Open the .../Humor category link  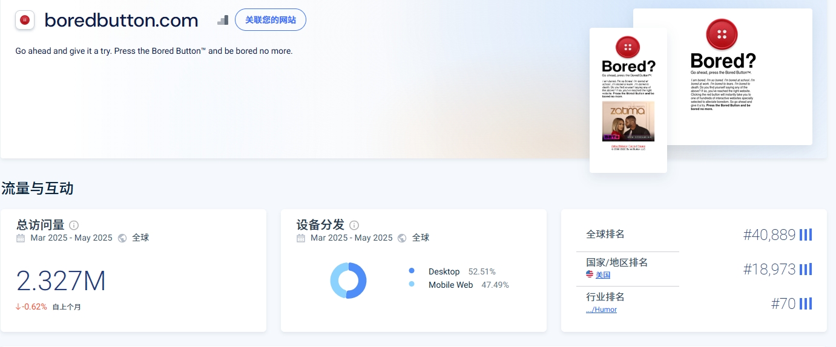[601, 310]
